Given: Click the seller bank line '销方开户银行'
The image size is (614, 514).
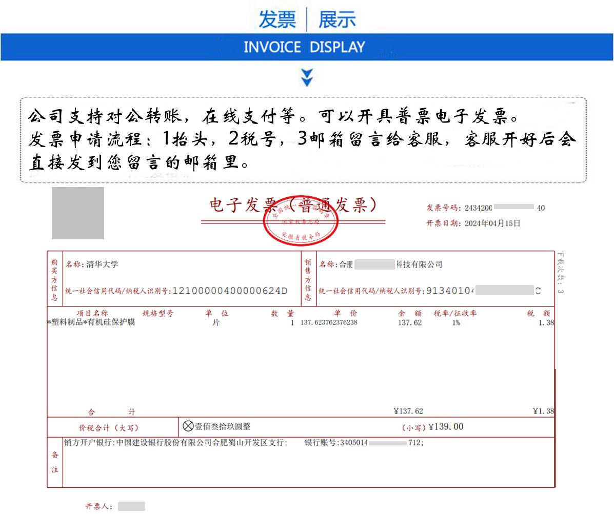Looking at the screenshot, I should pyautogui.click(x=176, y=442).
